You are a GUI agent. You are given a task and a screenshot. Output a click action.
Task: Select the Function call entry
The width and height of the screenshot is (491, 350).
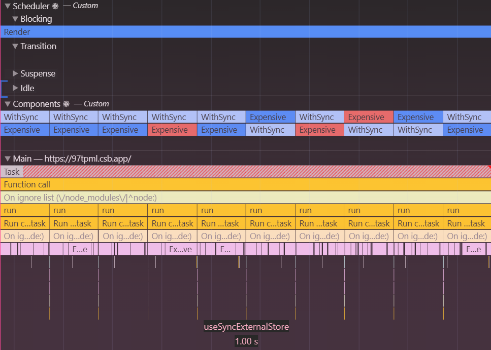pyautogui.click(x=245, y=185)
